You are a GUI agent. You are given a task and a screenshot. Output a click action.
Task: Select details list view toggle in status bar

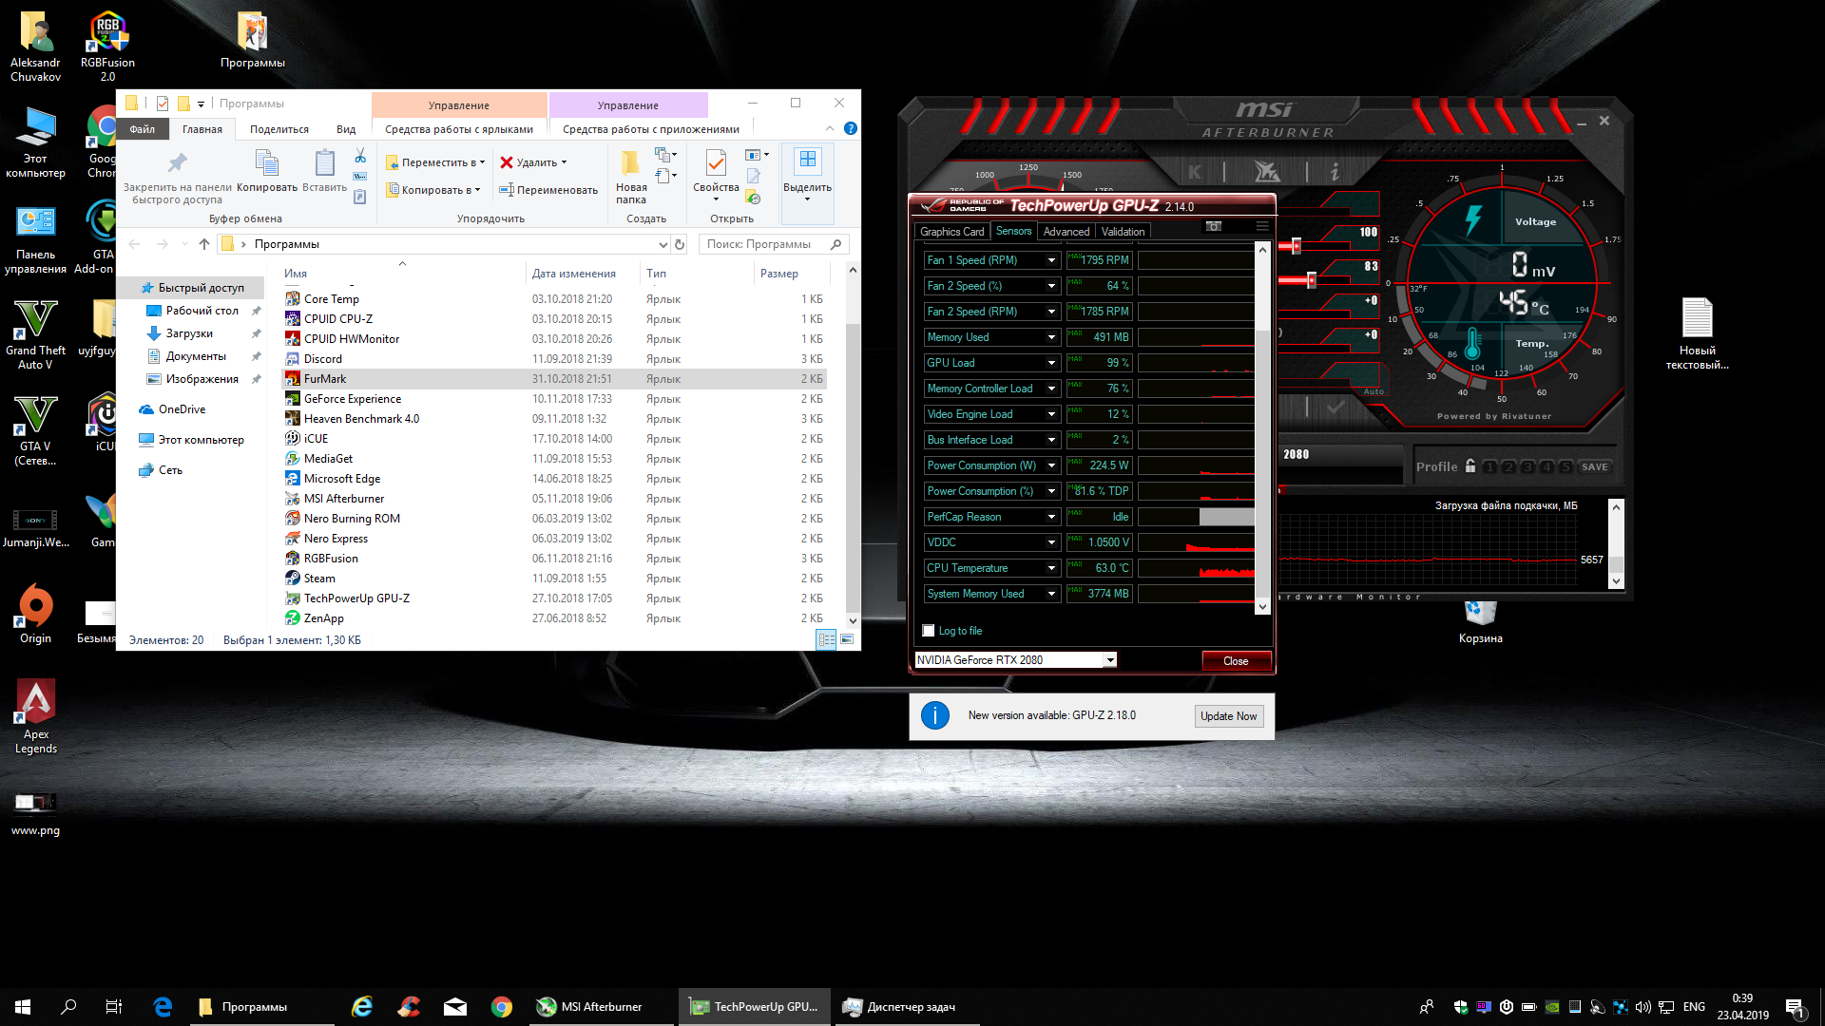[826, 640]
